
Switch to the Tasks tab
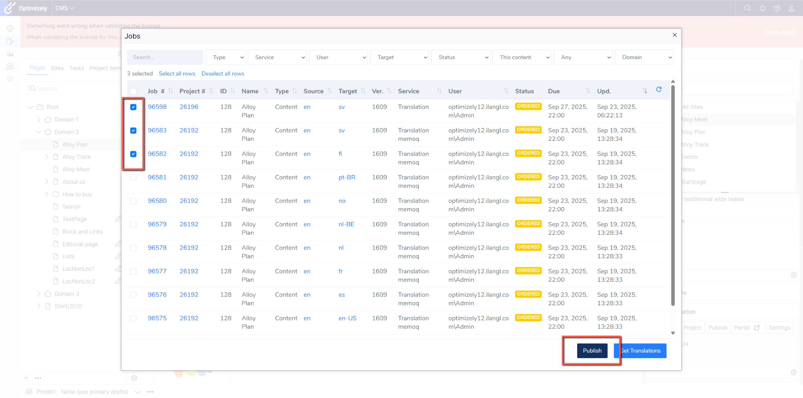tap(77, 68)
